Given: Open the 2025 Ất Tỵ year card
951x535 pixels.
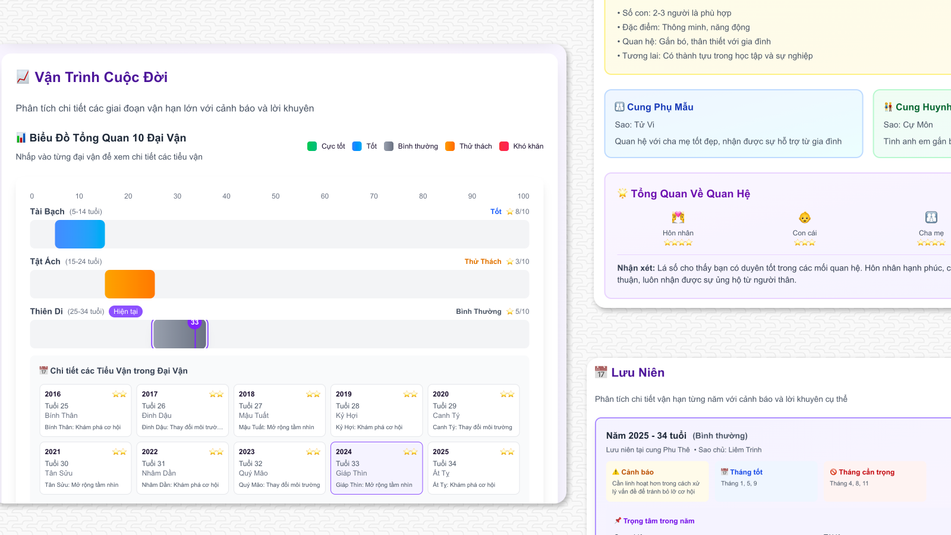Looking at the screenshot, I should coord(473,468).
